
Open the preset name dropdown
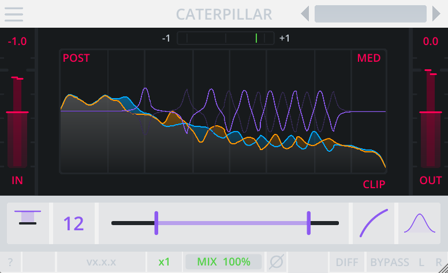pos(370,14)
